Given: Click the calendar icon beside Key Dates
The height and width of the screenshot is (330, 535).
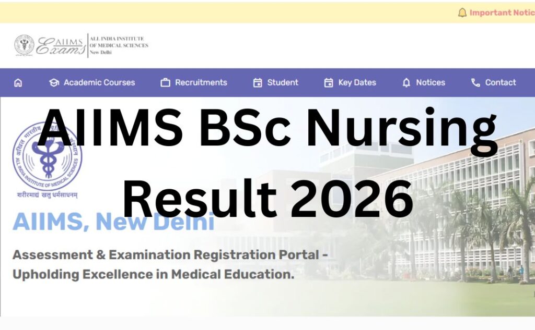Looking at the screenshot, I should tap(329, 82).
